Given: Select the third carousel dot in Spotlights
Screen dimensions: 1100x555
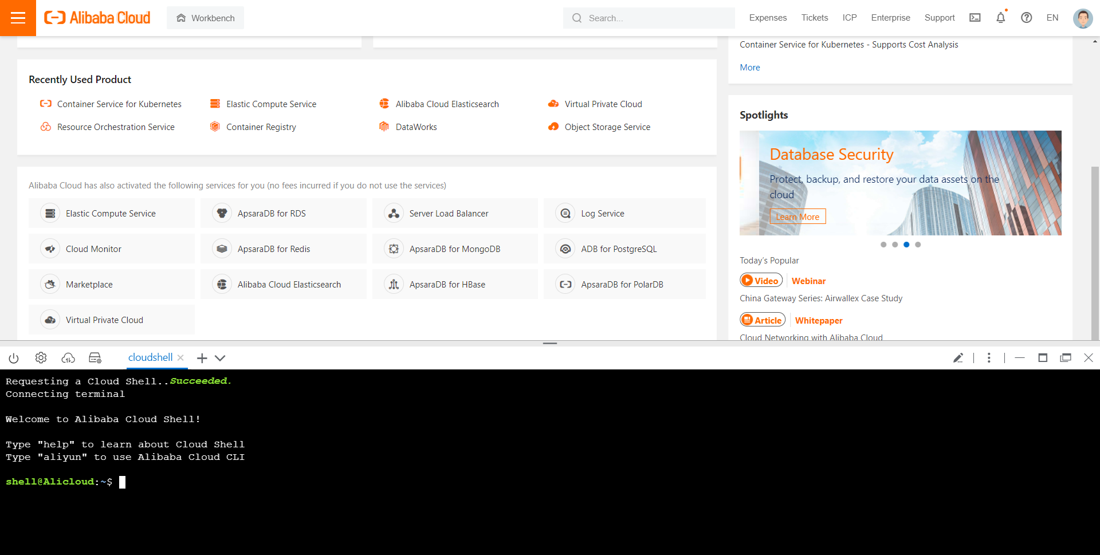Looking at the screenshot, I should click(x=906, y=245).
